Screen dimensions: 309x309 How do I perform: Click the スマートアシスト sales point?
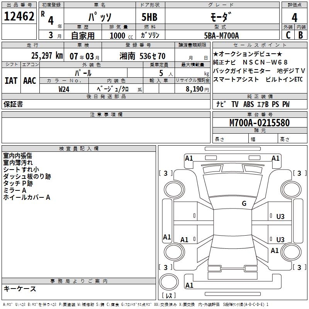236,79
